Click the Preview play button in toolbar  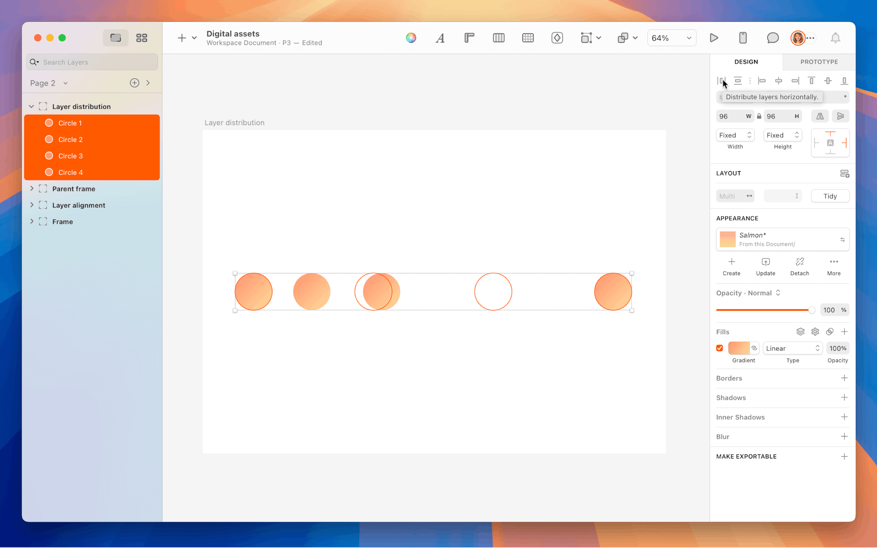(x=714, y=38)
